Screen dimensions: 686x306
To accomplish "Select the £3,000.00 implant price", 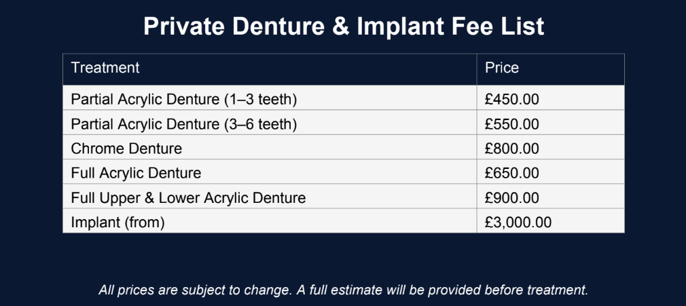I will coord(518,222).
